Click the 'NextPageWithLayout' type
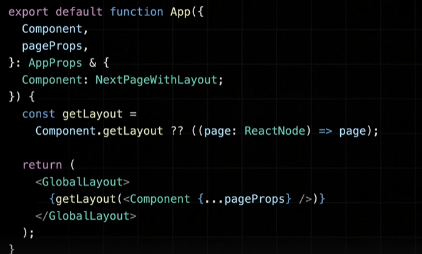 pyautogui.click(x=156, y=80)
